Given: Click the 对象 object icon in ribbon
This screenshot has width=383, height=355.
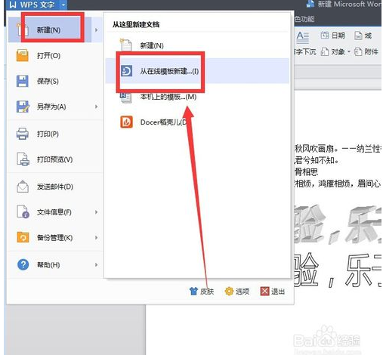Looking at the screenshot, I should point(325,51).
